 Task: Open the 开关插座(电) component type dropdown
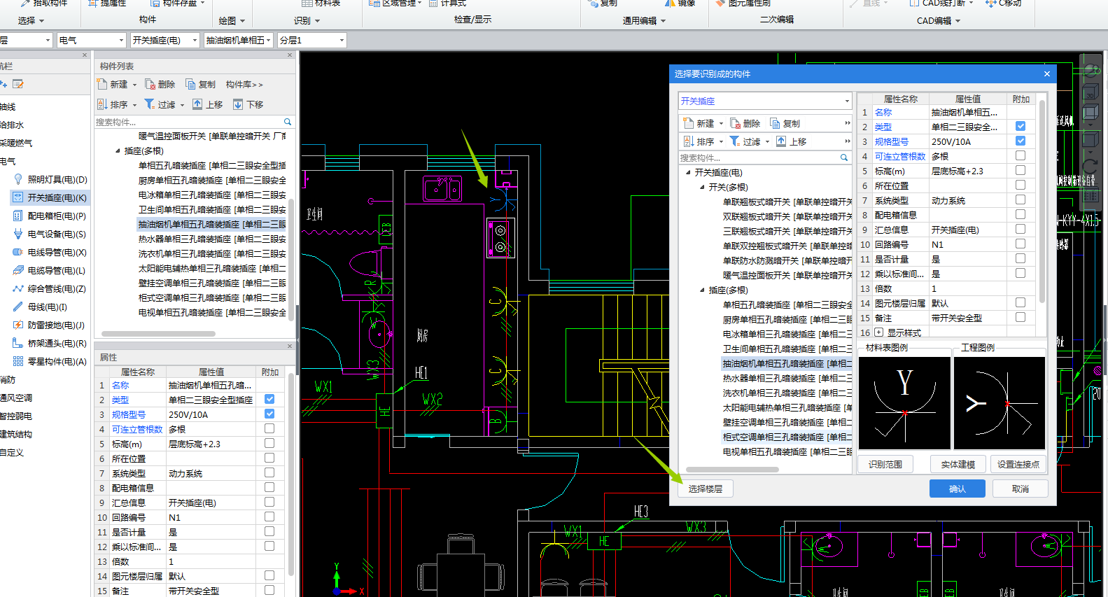[x=164, y=41]
